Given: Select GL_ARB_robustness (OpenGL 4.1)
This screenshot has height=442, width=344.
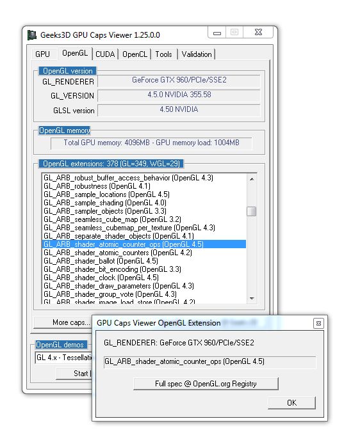Looking at the screenshot, I should (144, 186).
